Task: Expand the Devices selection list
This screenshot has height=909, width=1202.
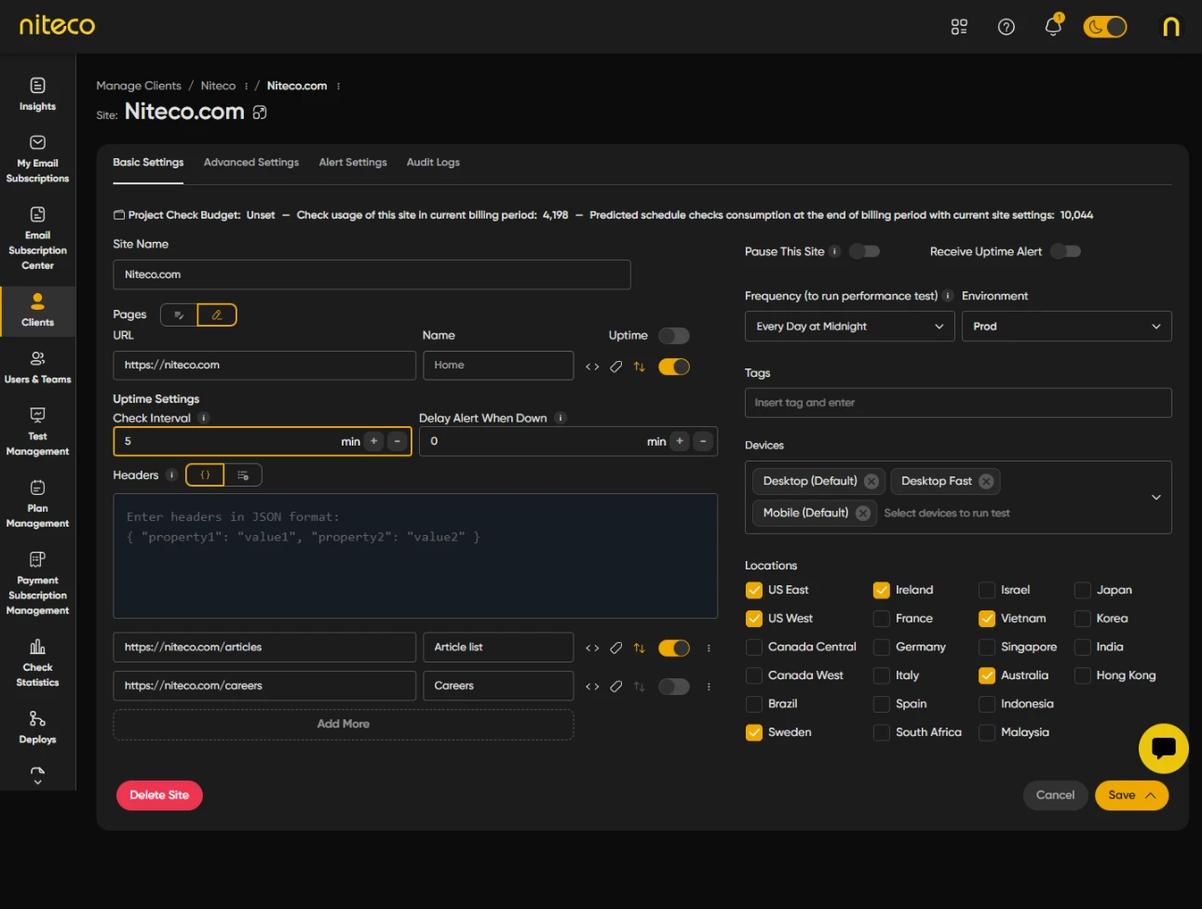Action: pos(1155,498)
